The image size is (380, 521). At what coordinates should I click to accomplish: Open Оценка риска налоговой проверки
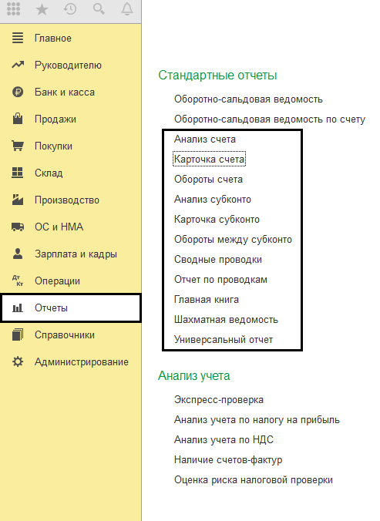point(254,480)
